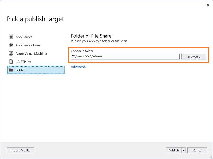Open the Browse... folder dialog

pyautogui.click(x=194, y=56)
